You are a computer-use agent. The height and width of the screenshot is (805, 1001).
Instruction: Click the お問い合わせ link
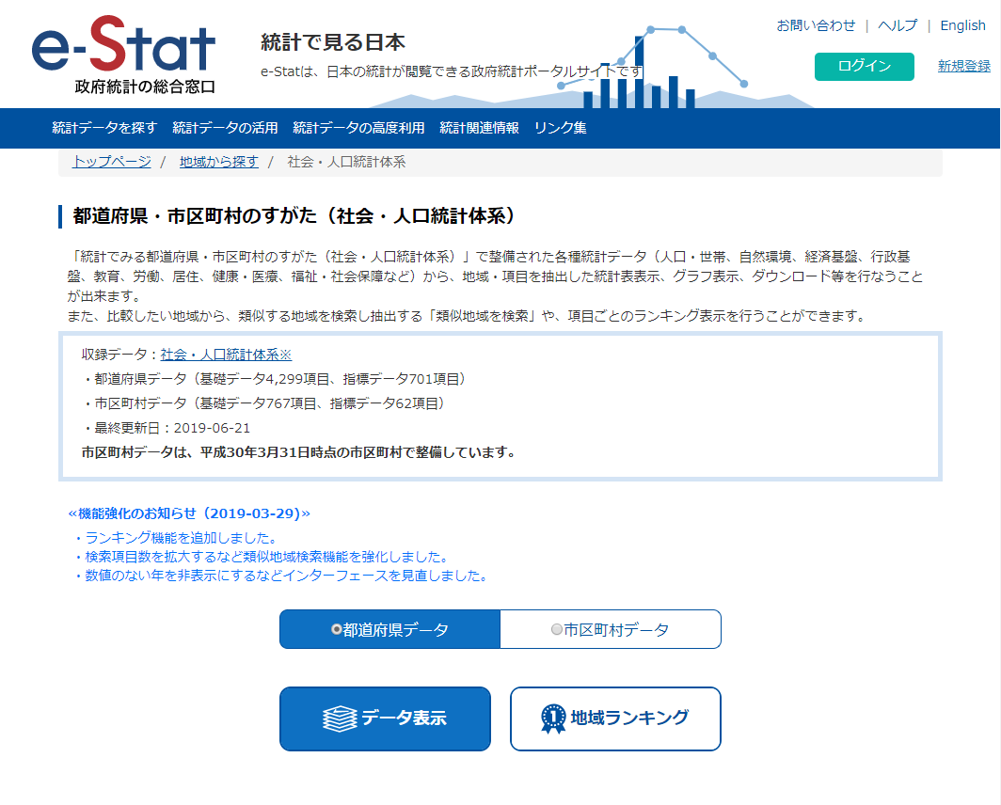pyautogui.click(x=816, y=25)
